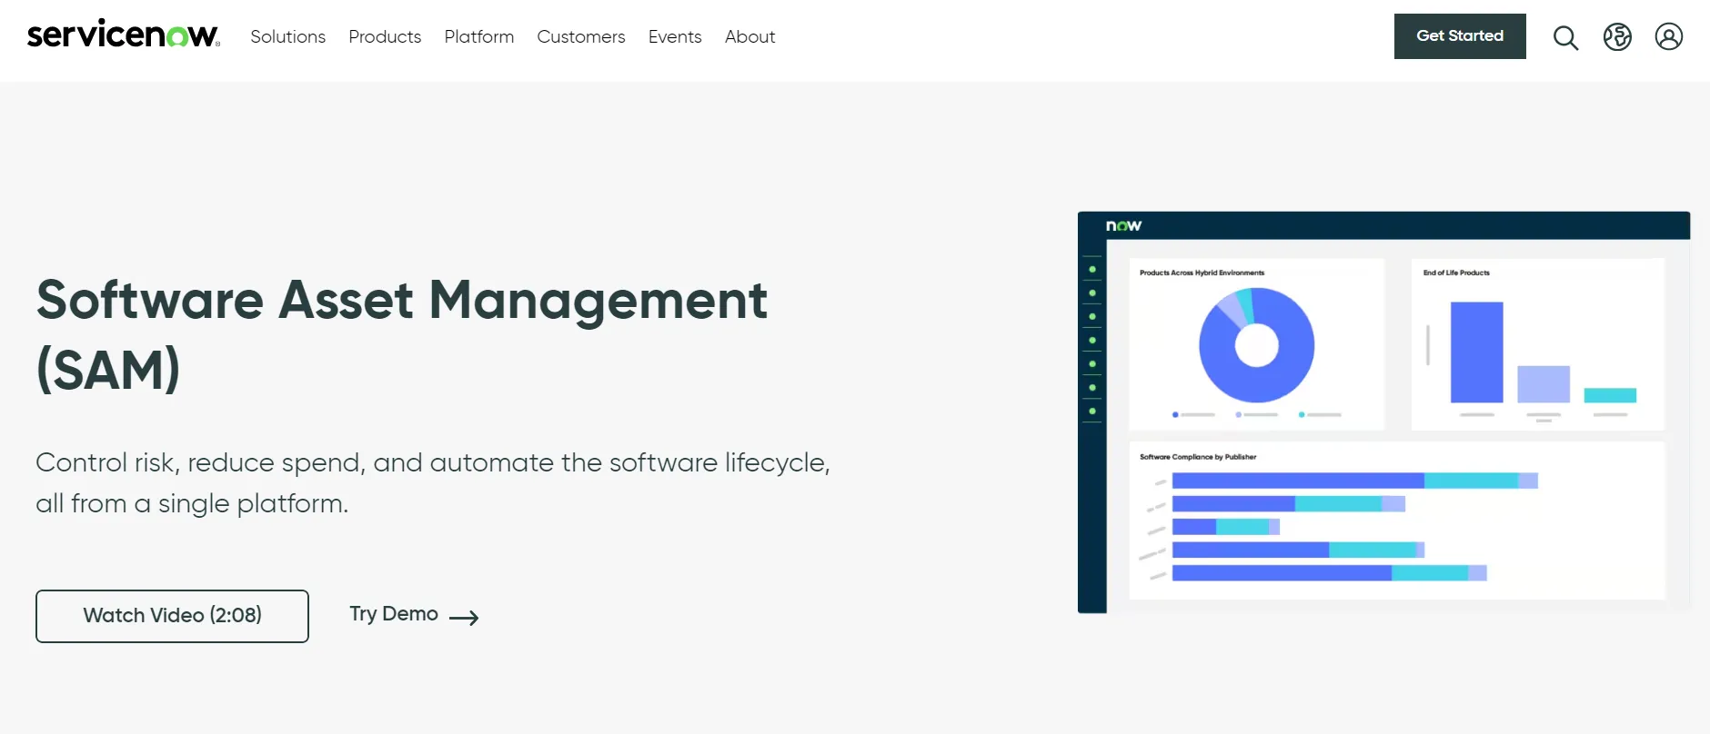Click the 'Control risk, reduce spend' description text

point(433,482)
